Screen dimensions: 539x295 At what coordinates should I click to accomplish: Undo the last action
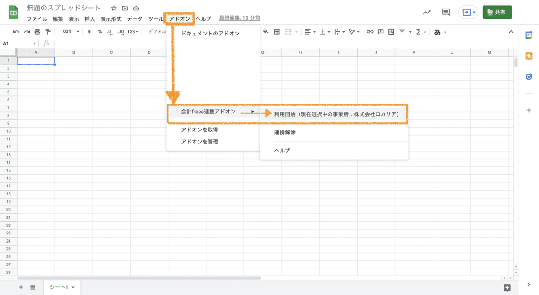pos(17,32)
